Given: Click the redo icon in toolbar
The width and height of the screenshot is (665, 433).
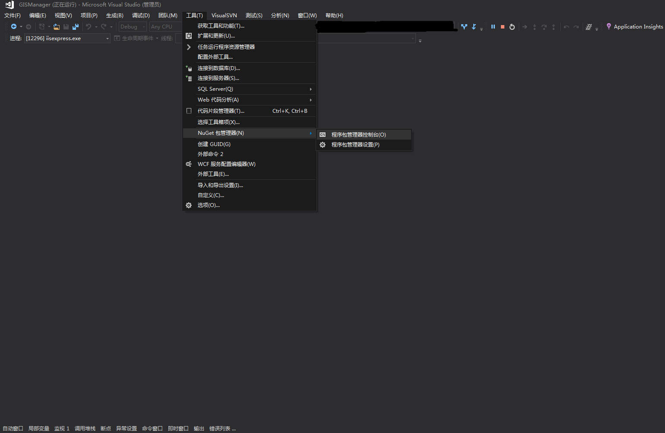Looking at the screenshot, I should click(104, 27).
